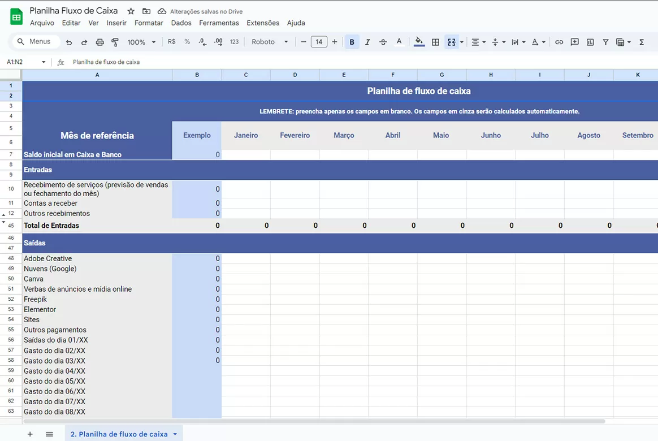Click the font size field
Viewport: 658px width, 441px height.
point(319,41)
